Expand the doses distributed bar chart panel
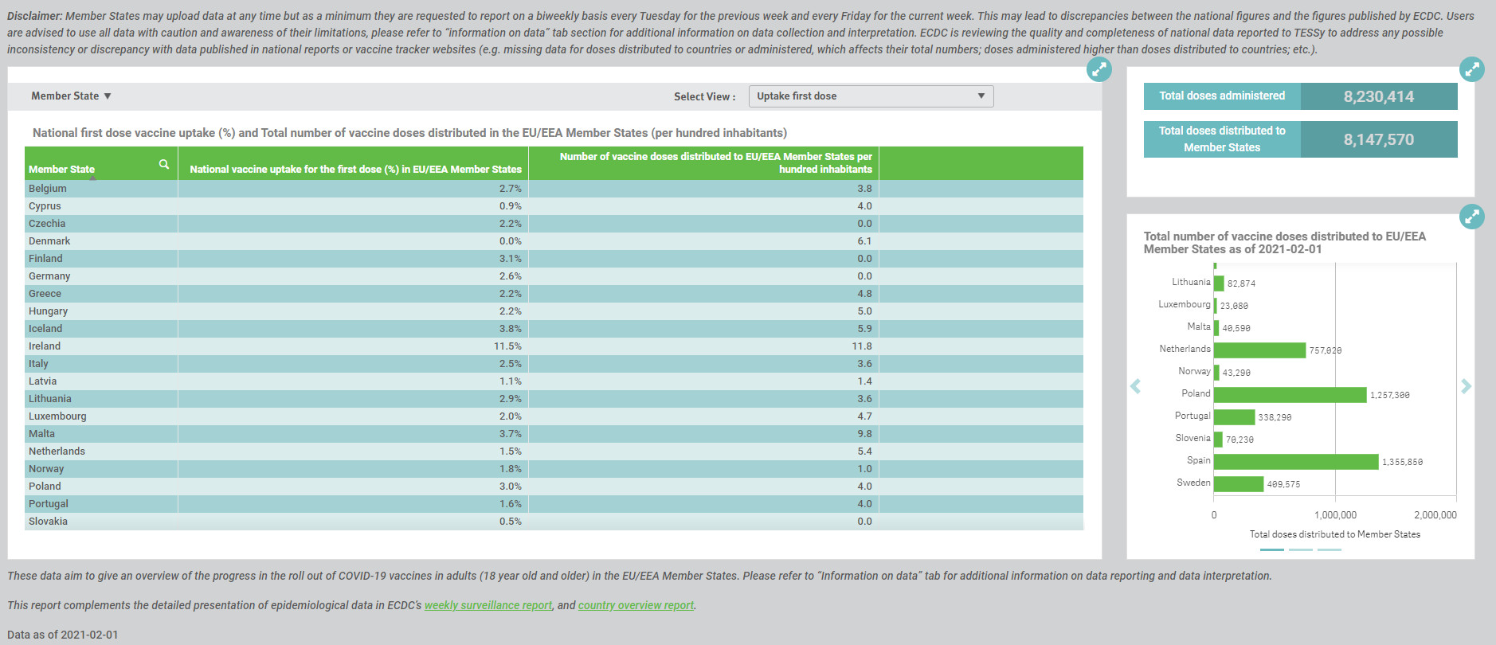 tap(1472, 216)
